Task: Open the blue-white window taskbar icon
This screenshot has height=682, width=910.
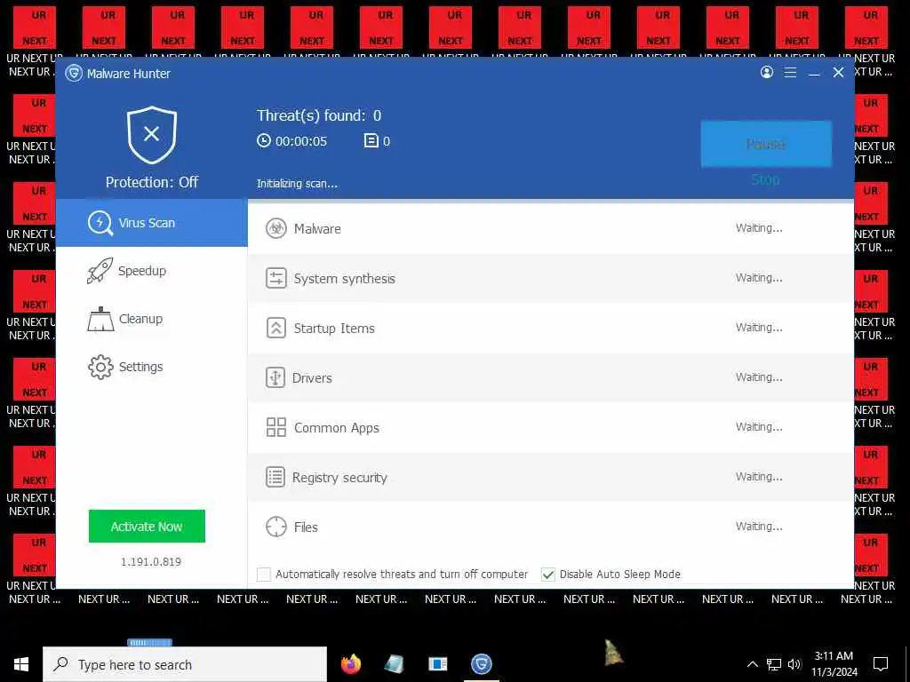Action: pos(437,664)
